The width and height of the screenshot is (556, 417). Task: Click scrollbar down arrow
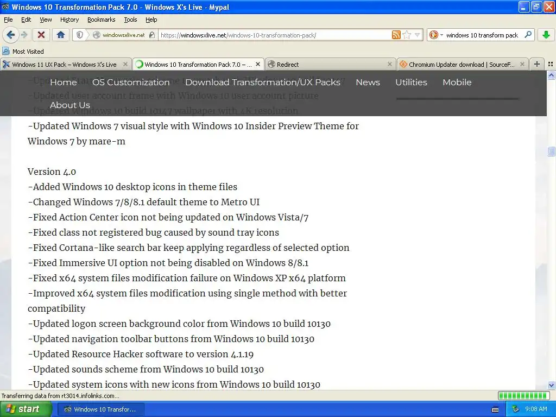click(x=551, y=385)
